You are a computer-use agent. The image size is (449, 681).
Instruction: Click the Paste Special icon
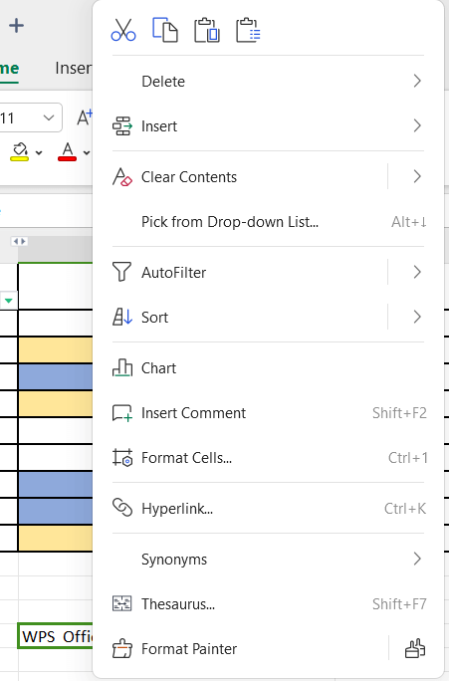[x=248, y=30]
